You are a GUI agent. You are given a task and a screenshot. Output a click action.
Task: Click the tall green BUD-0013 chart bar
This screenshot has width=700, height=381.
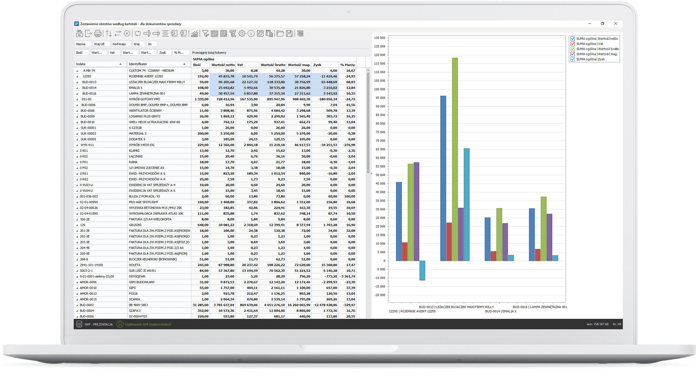tap(455, 159)
